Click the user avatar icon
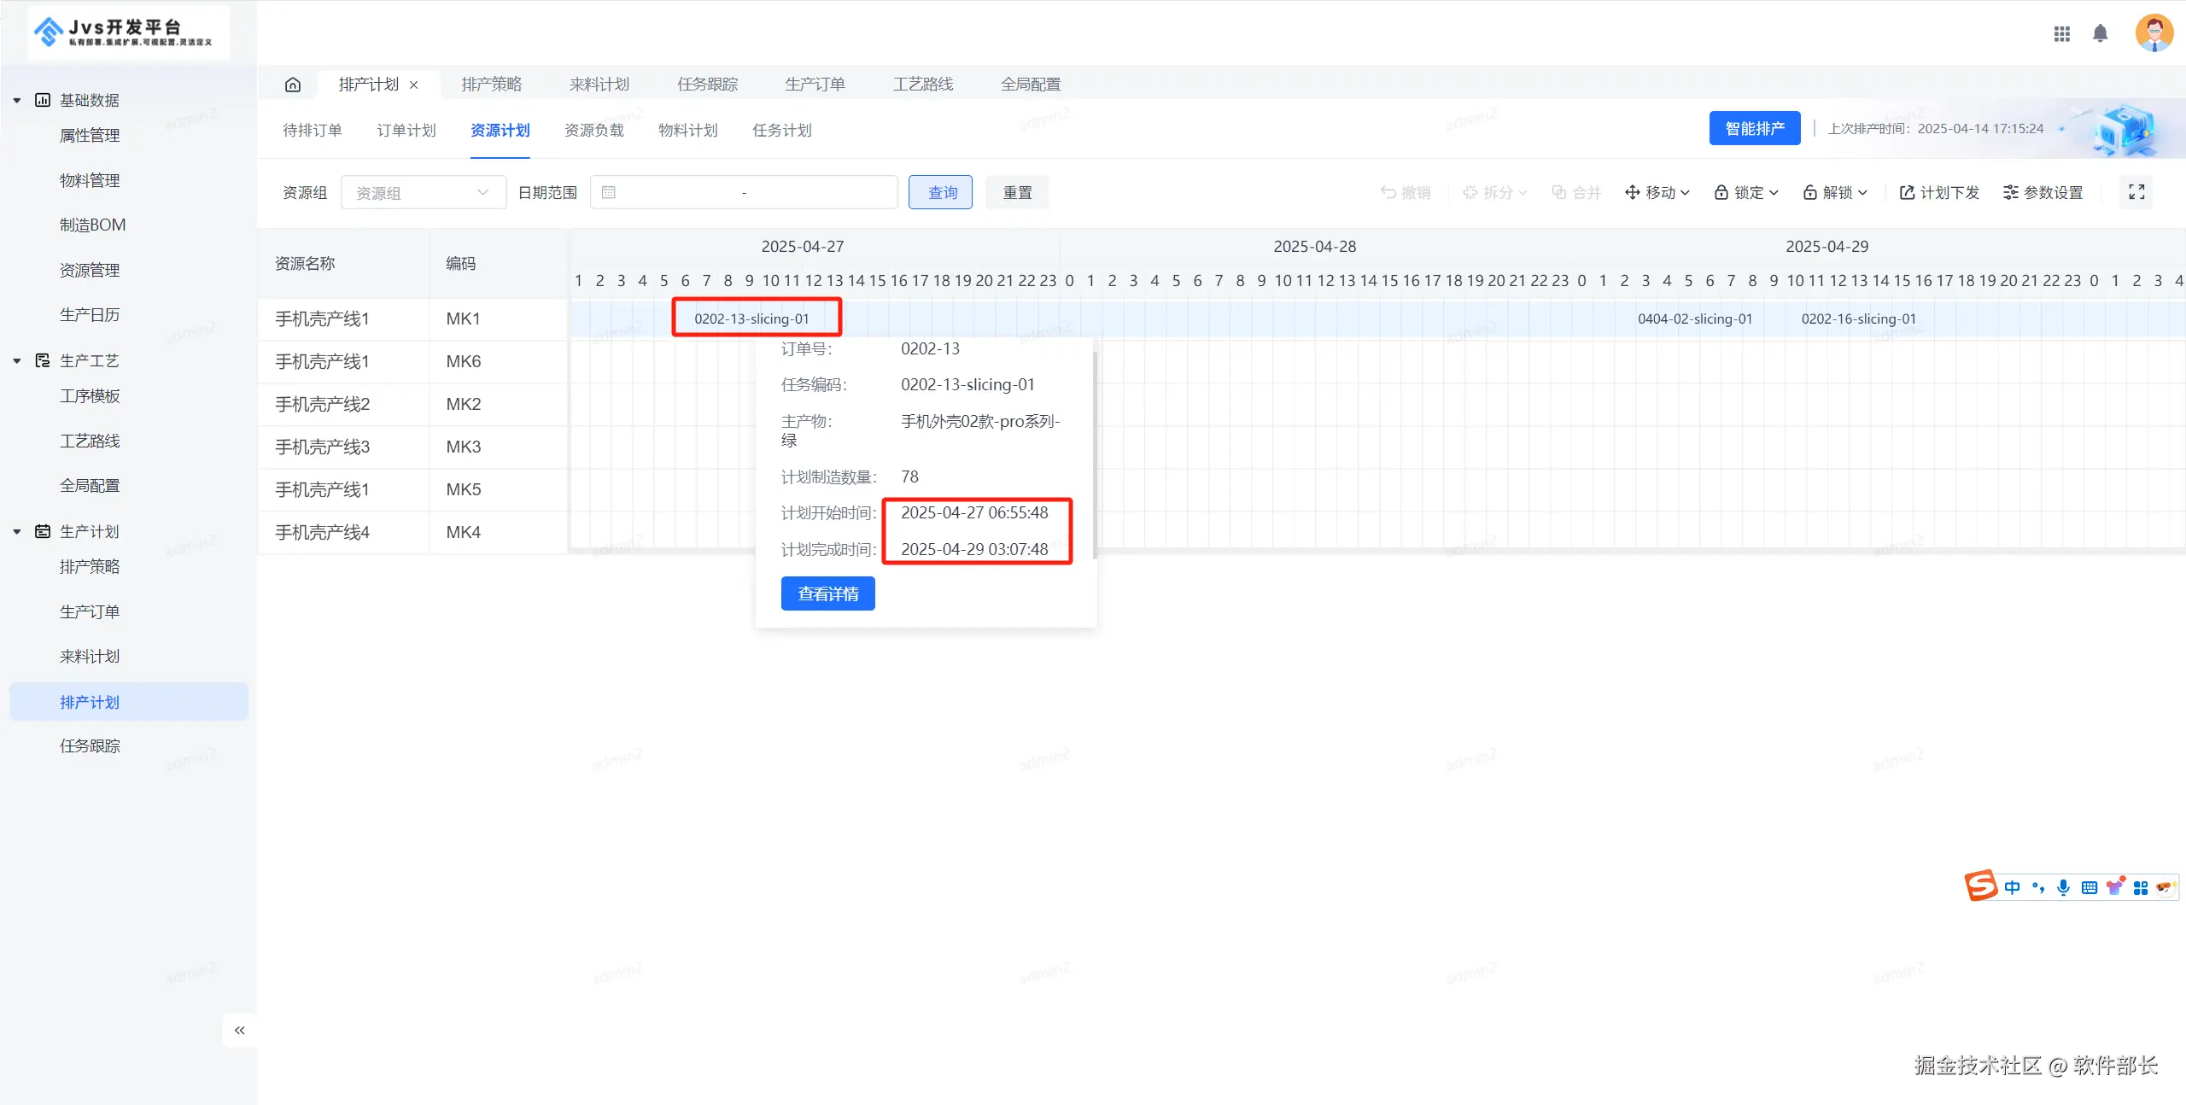This screenshot has width=2186, height=1105. point(2154,33)
